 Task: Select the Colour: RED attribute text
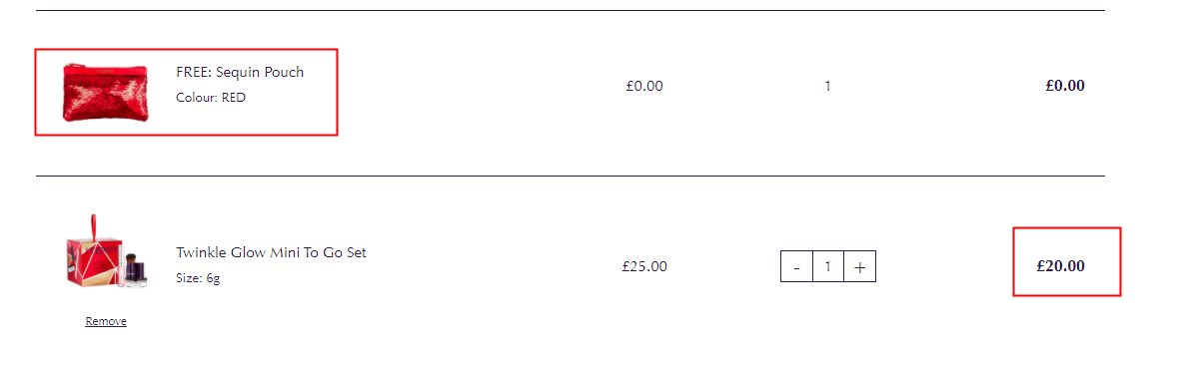211,98
